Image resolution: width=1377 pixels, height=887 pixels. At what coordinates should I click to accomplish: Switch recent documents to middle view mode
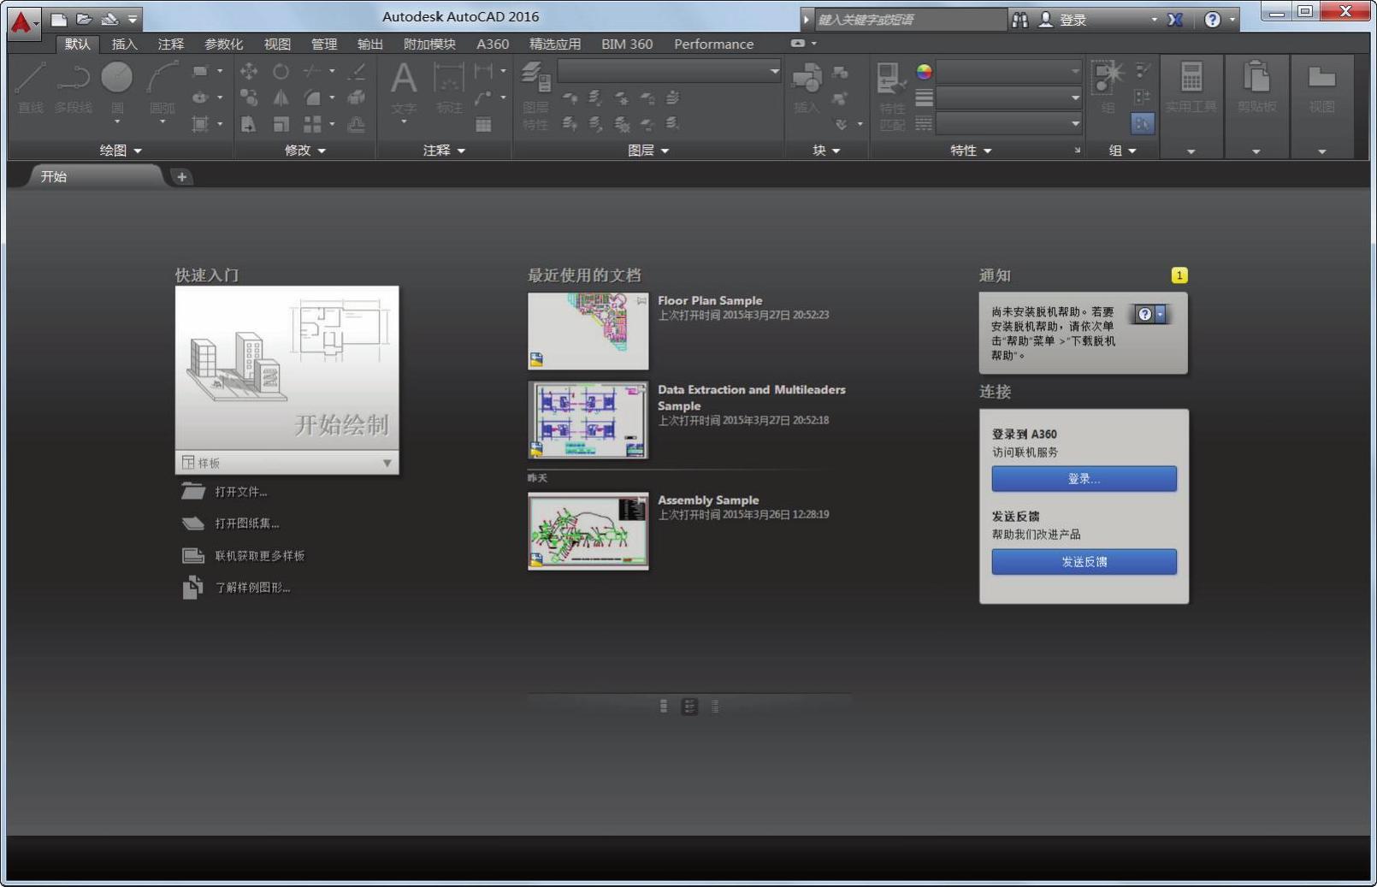point(689,707)
